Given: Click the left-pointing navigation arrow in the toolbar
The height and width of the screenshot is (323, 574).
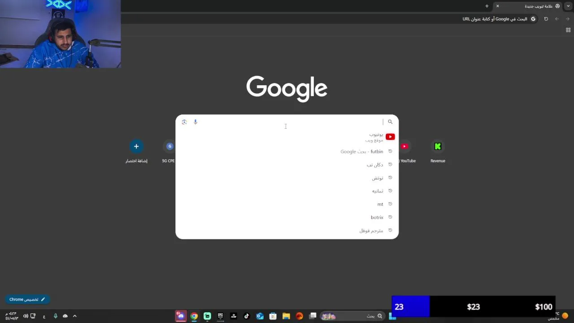Looking at the screenshot, I should tap(557, 19).
